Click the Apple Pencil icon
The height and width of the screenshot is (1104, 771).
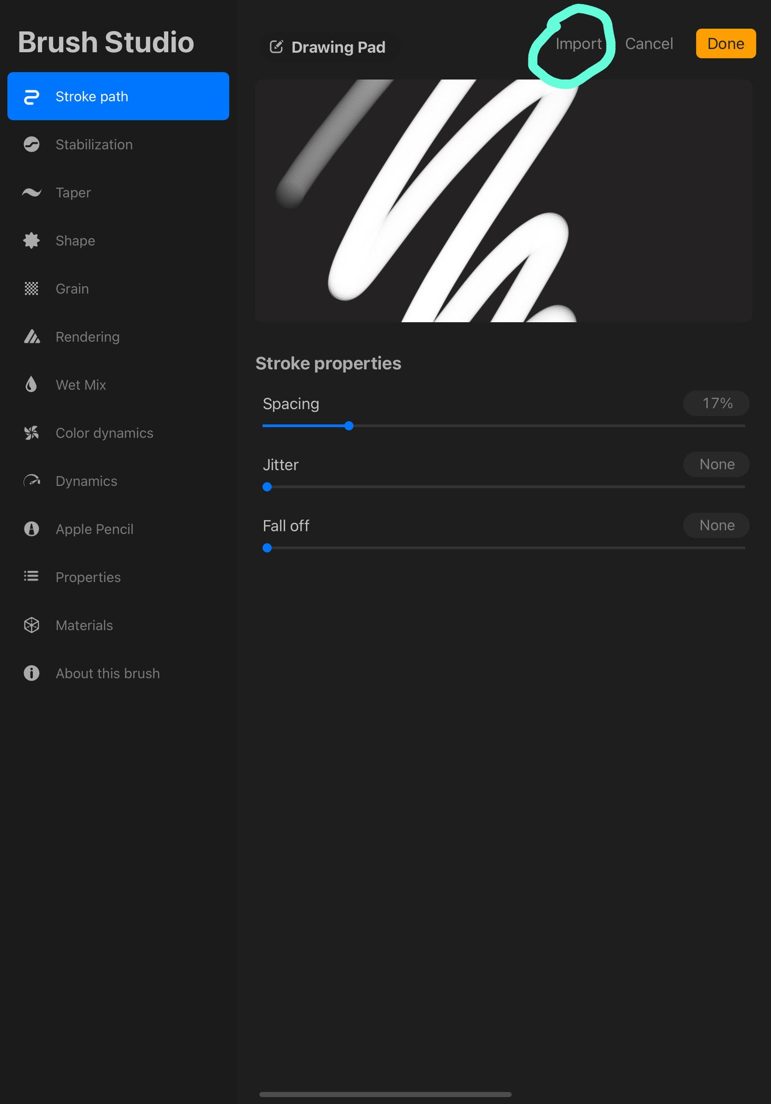coord(31,529)
